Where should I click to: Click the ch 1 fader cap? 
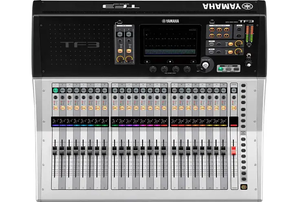click(55, 150)
